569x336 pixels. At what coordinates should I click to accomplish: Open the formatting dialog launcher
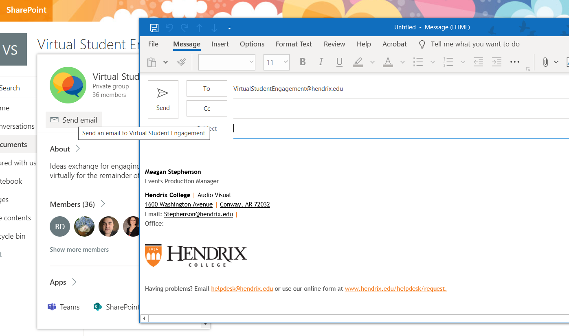(x=528, y=69)
